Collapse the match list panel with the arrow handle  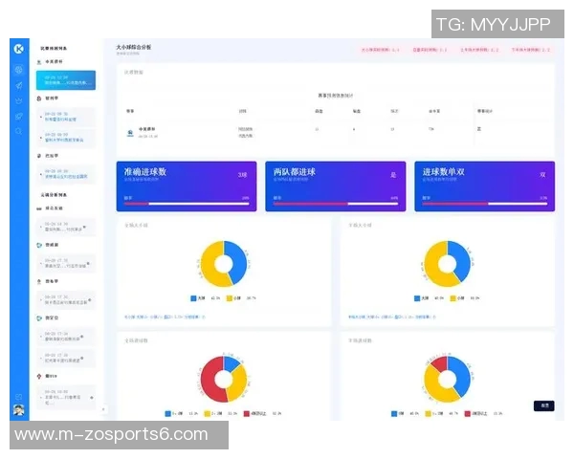pos(103,409)
